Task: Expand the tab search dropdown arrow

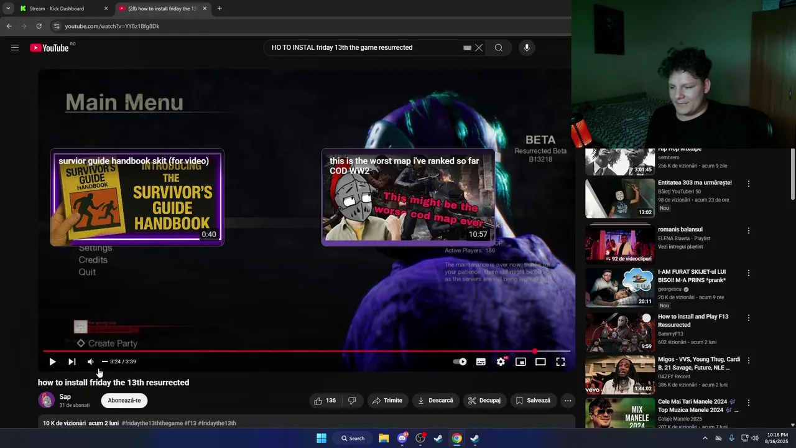Action: (8, 9)
